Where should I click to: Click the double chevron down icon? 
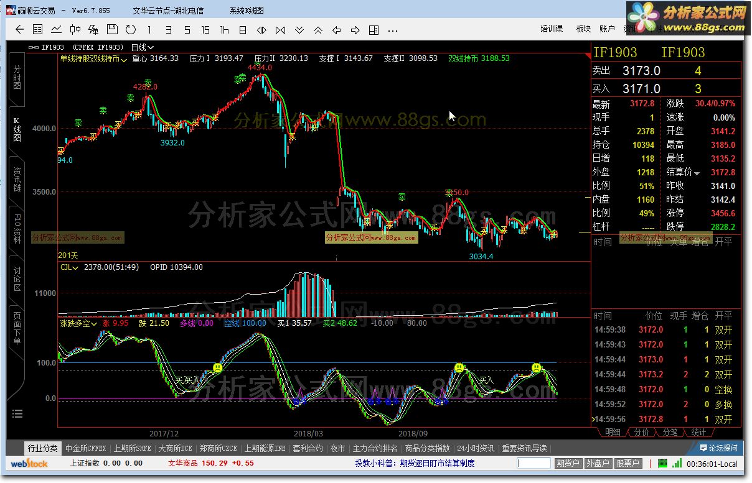pyautogui.click(x=299, y=29)
